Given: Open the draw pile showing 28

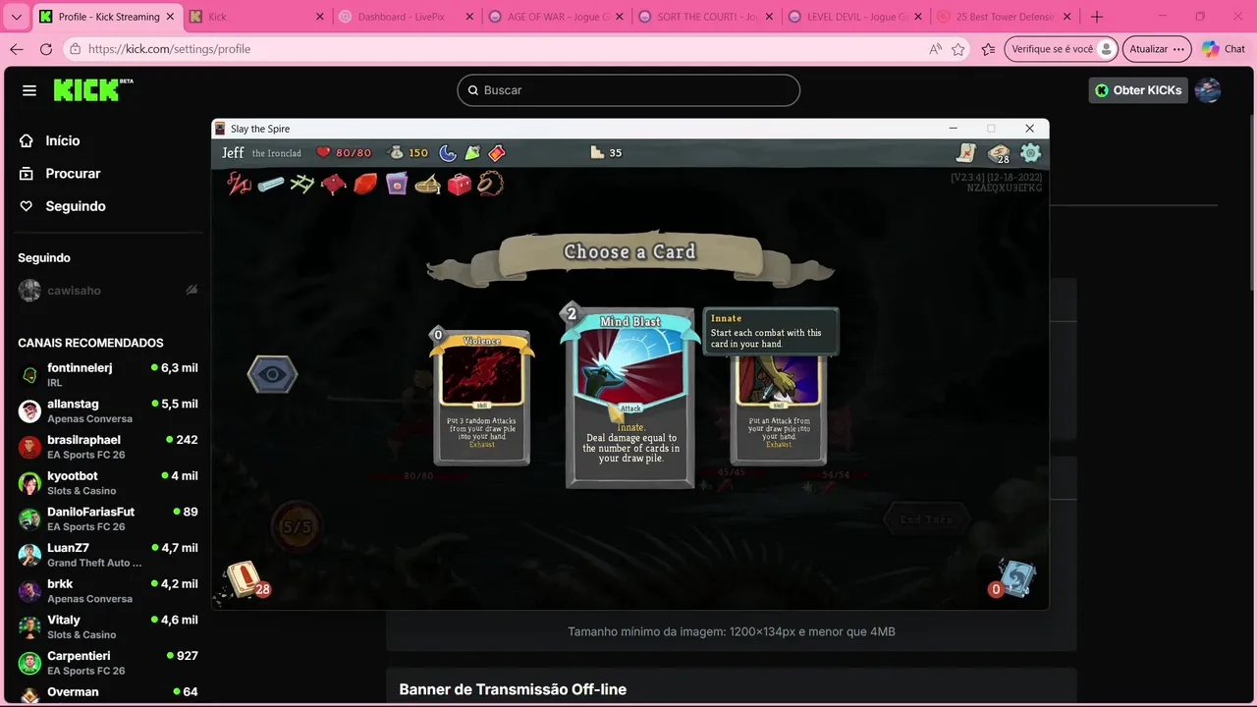Looking at the screenshot, I should pos(244,579).
